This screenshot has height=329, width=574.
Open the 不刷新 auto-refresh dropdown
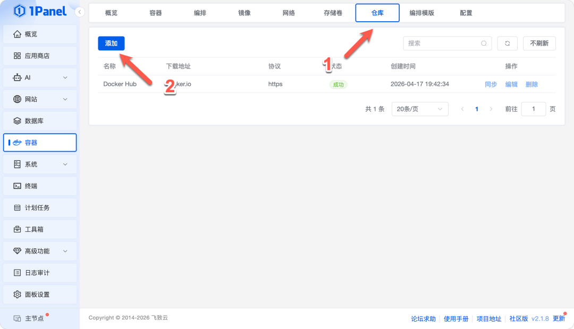[x=539, y=43]
